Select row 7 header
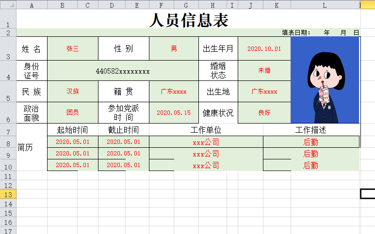 (x=8, y=130)
